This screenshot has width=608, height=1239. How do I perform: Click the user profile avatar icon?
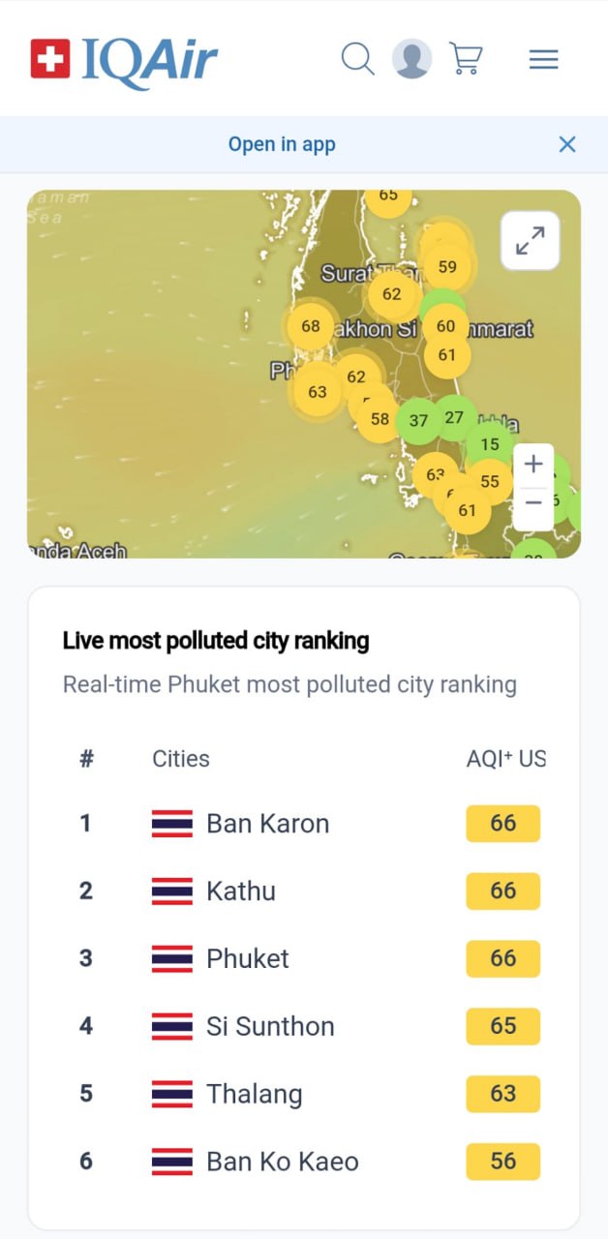(x=411, y=59)
